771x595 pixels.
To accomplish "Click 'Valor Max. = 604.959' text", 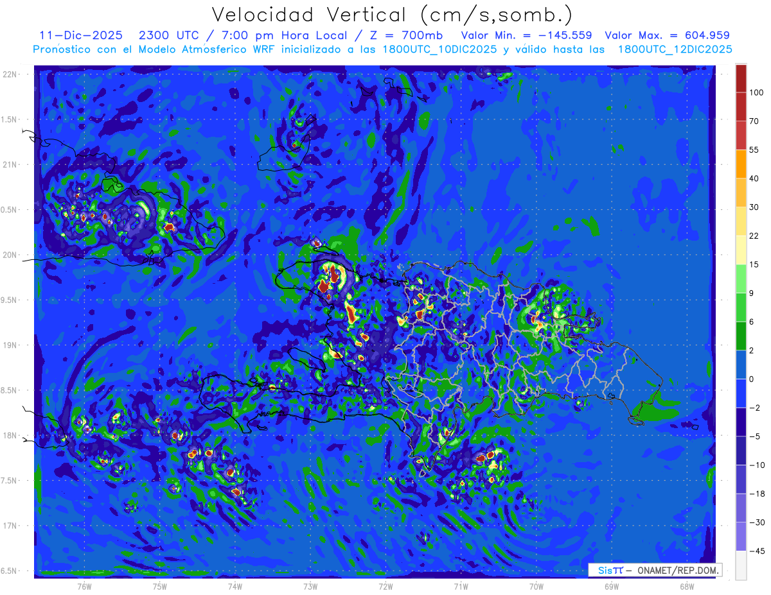I will pyautogui.click(x=667, y=35).
